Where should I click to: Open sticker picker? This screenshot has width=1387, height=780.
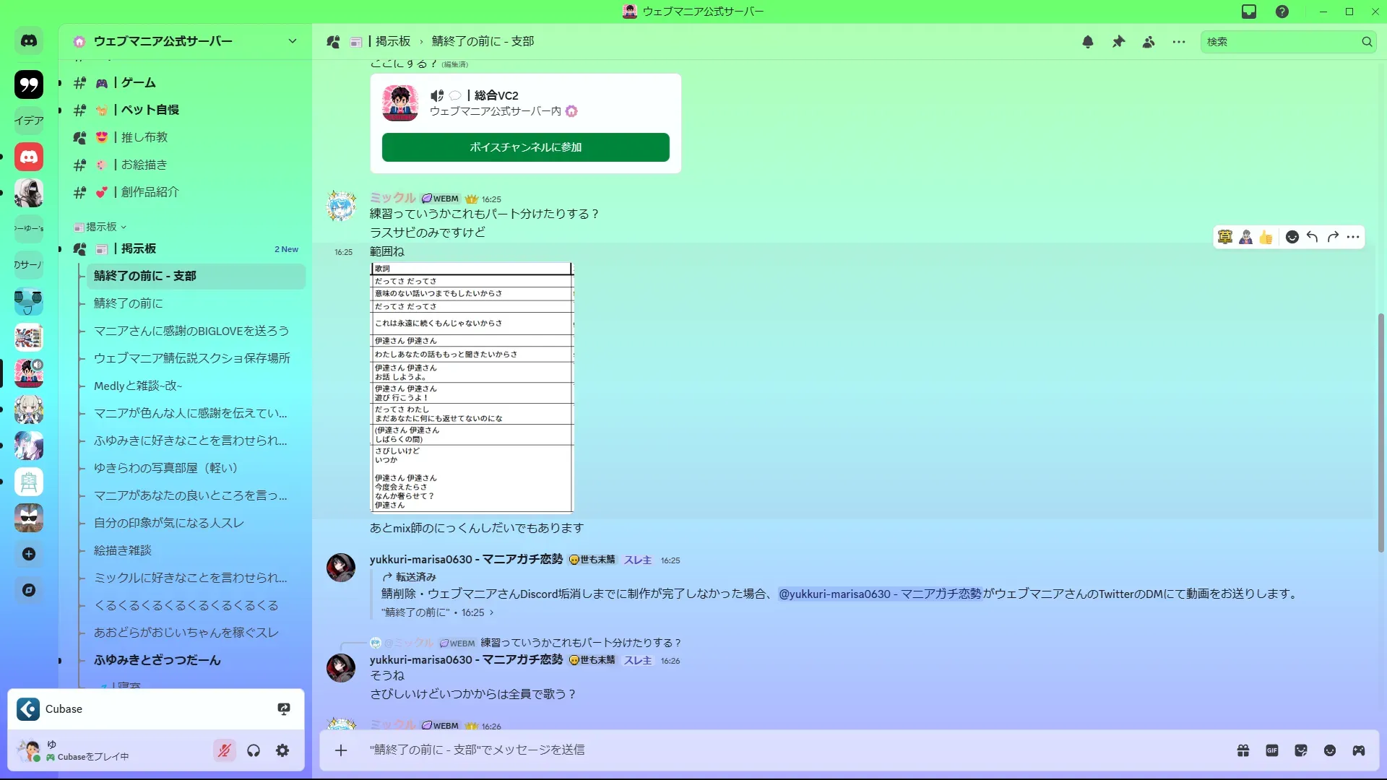pos(1301,750)
